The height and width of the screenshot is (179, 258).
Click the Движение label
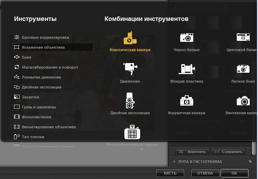[130, 81]
